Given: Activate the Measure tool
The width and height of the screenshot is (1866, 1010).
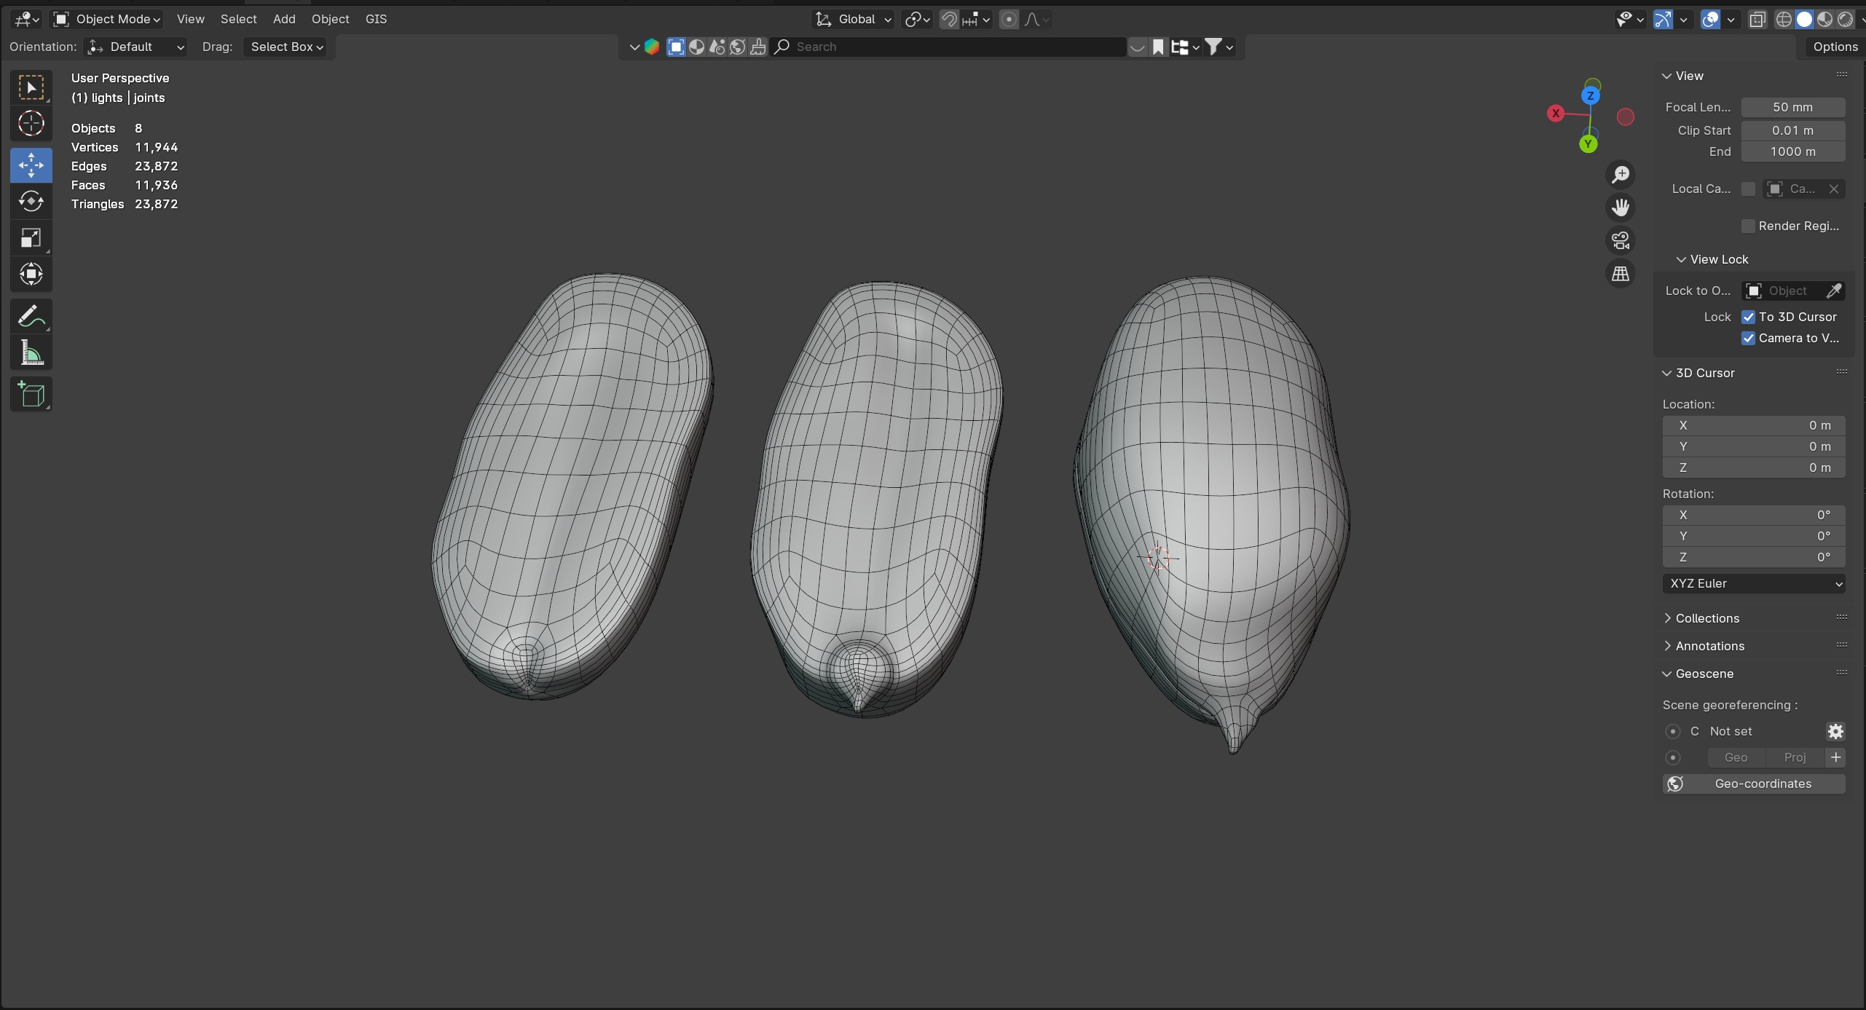Looking at the screenshot, I should [31, 354].
